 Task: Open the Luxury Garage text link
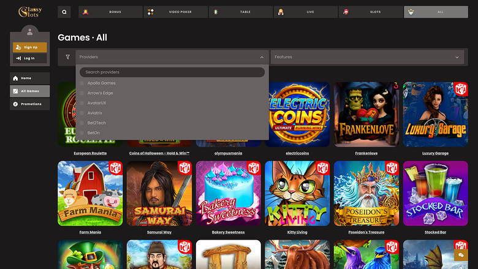tap(435, 153)
